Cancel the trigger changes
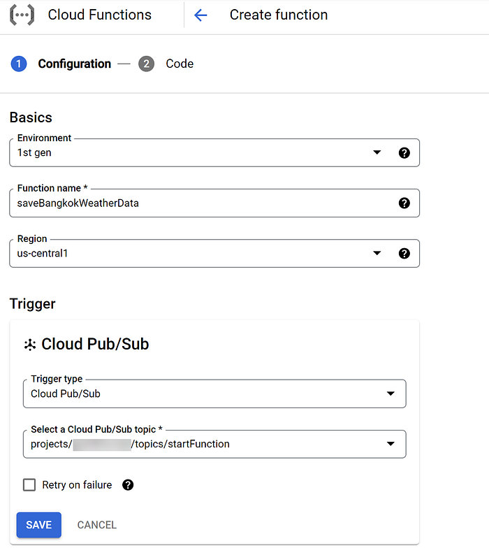Image resolution: width=489 pixels, height=555 pixels. [x=97, y=525]
